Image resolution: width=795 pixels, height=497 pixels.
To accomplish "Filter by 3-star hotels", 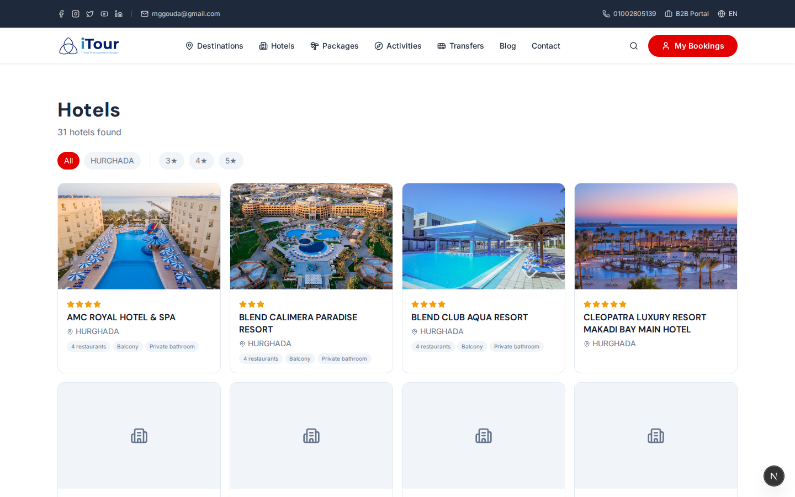I will [x=172, y=161].
